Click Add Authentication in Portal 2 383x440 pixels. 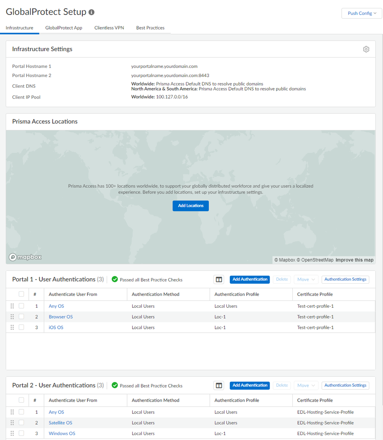click(250, 386)
